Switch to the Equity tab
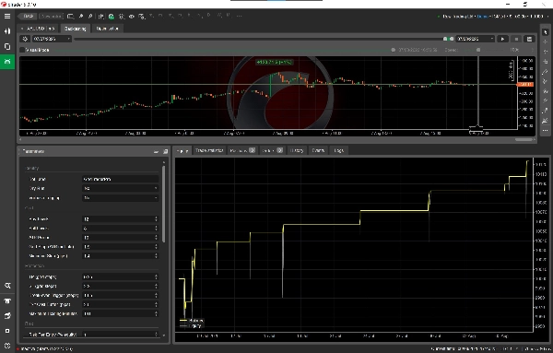 [182, 150]
